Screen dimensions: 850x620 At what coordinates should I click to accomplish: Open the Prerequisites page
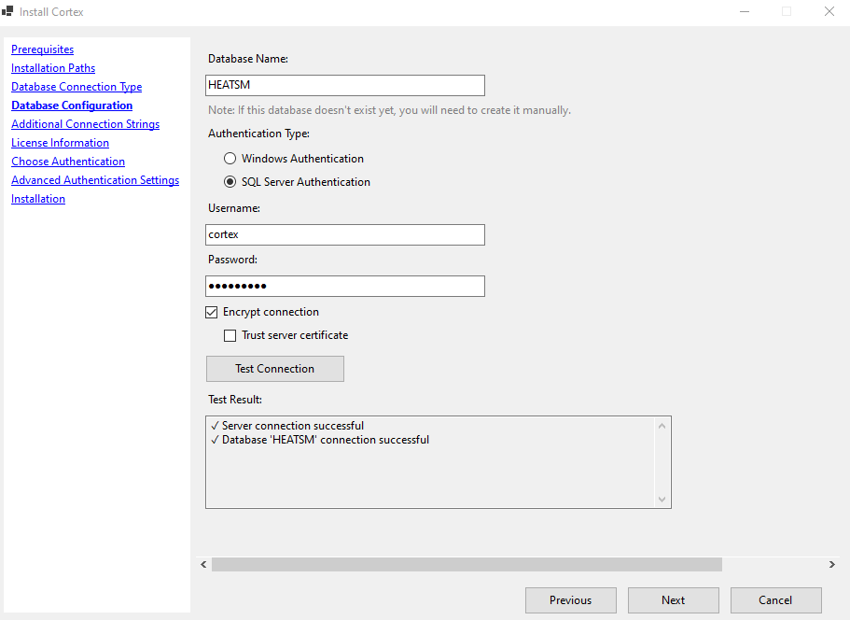coord(42,49)
